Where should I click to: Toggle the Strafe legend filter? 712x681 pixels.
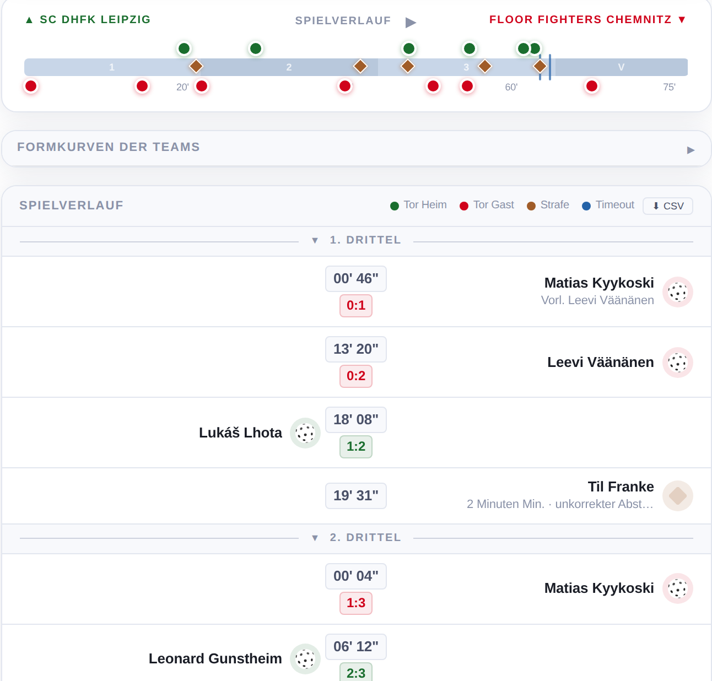(548, 205)
